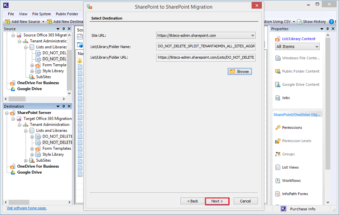The image size is (339, 215).
Task: Click the Back button in wizard
Action: pos(192,201)
